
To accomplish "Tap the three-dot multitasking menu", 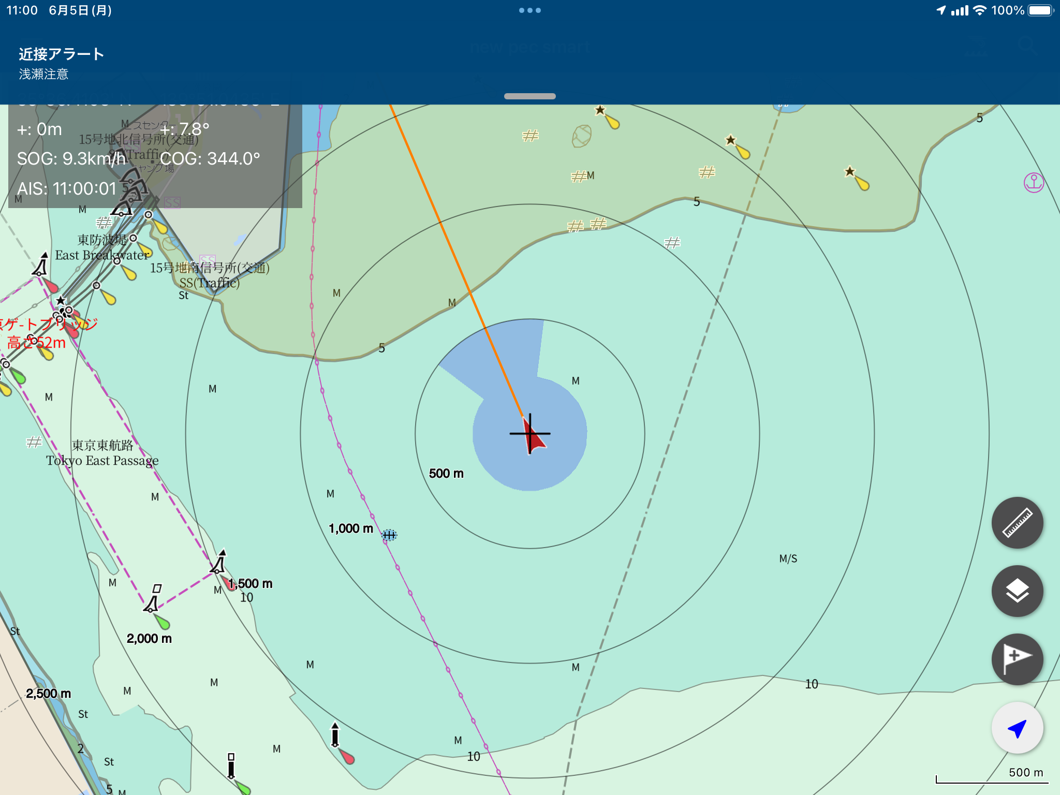I will [x=529, y=10].
